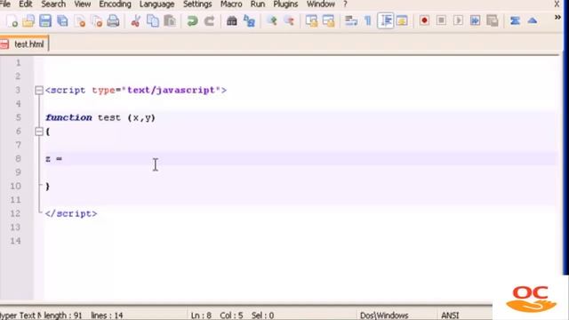Print the document with the printer icon
569x320 pixels.
pyautogui.click(x=113, y=21)
